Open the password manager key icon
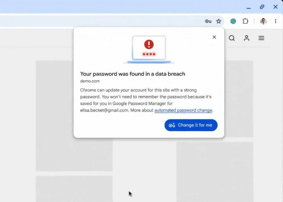This screenshot has height=202, width=283. coord(208,21)
